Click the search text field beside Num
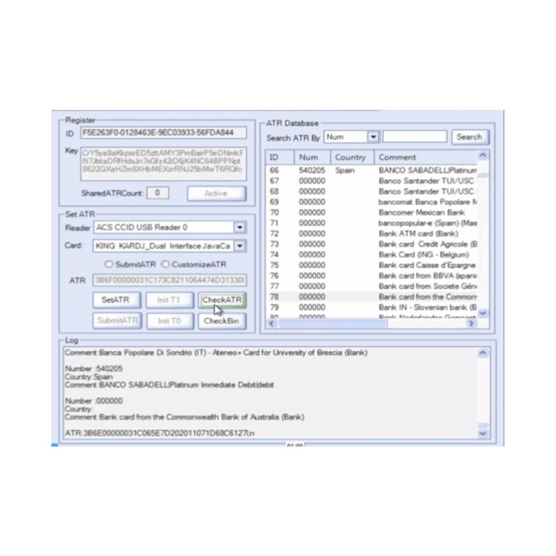The height and width of the screenshot is (556, 556). point(415,137)
